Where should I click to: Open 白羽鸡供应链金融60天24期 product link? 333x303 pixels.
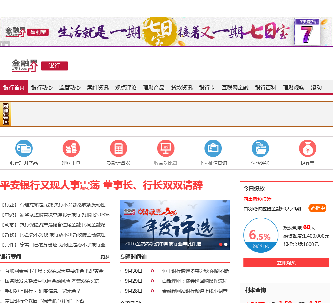272,209
